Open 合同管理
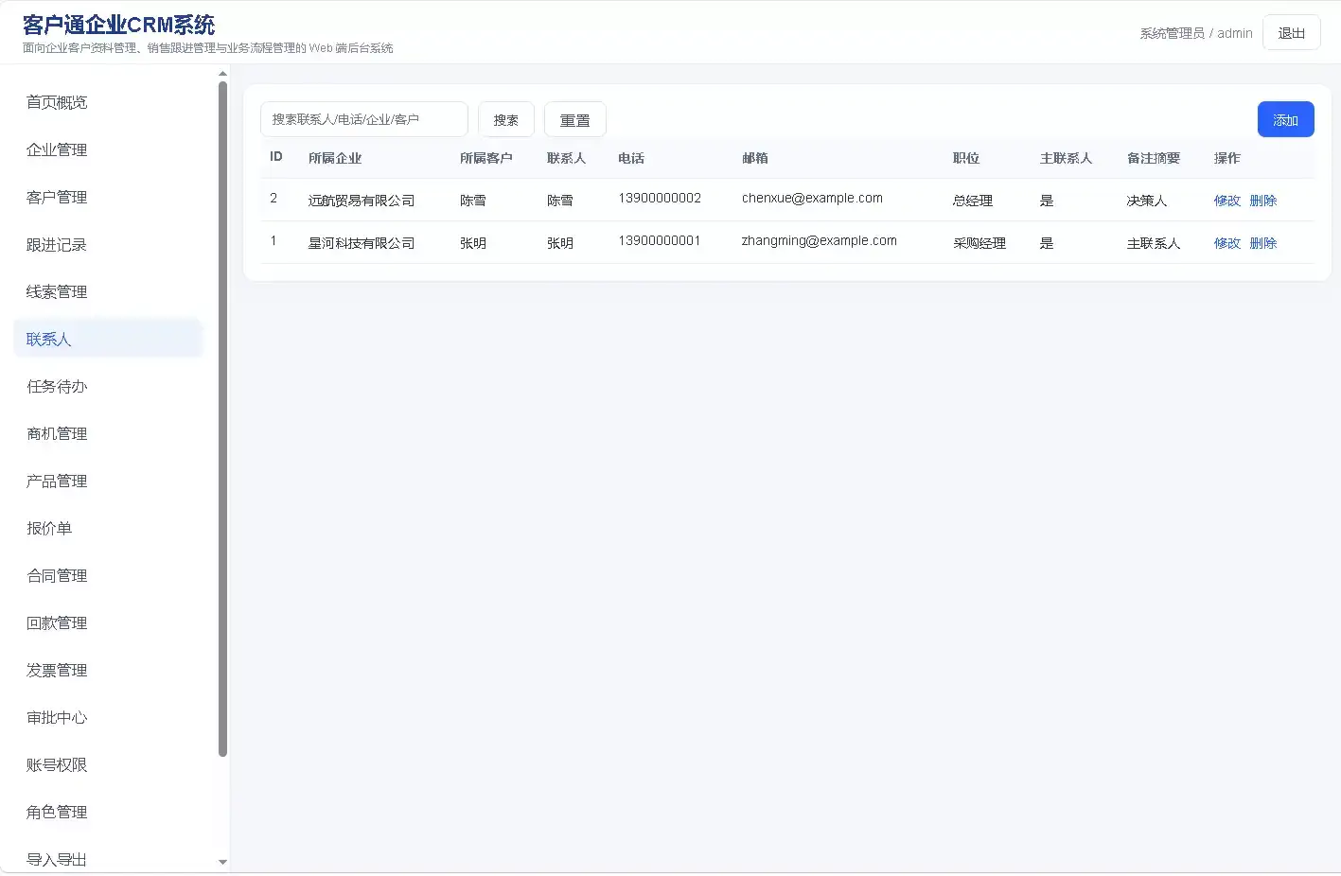The height and width of the screenshot is (876, 1341). point(57,575)
